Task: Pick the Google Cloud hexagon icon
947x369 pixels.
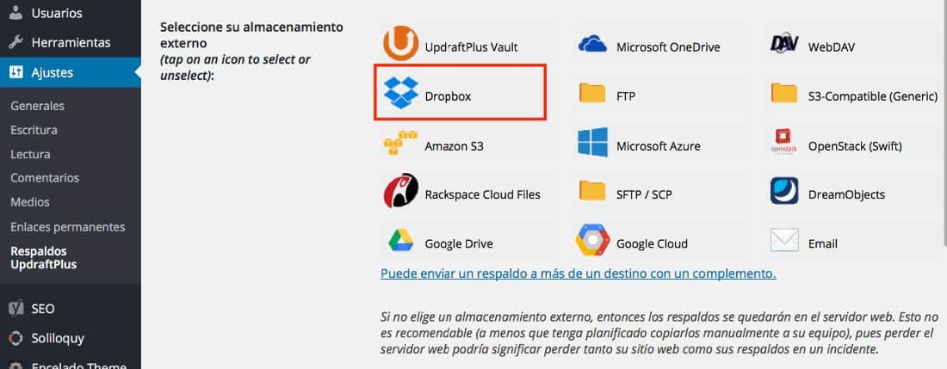Action: [x=592, y=240]
